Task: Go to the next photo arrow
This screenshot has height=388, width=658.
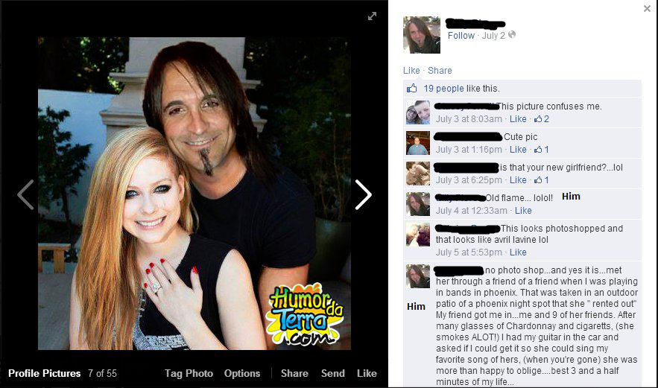Action: (x=364, y=194)
